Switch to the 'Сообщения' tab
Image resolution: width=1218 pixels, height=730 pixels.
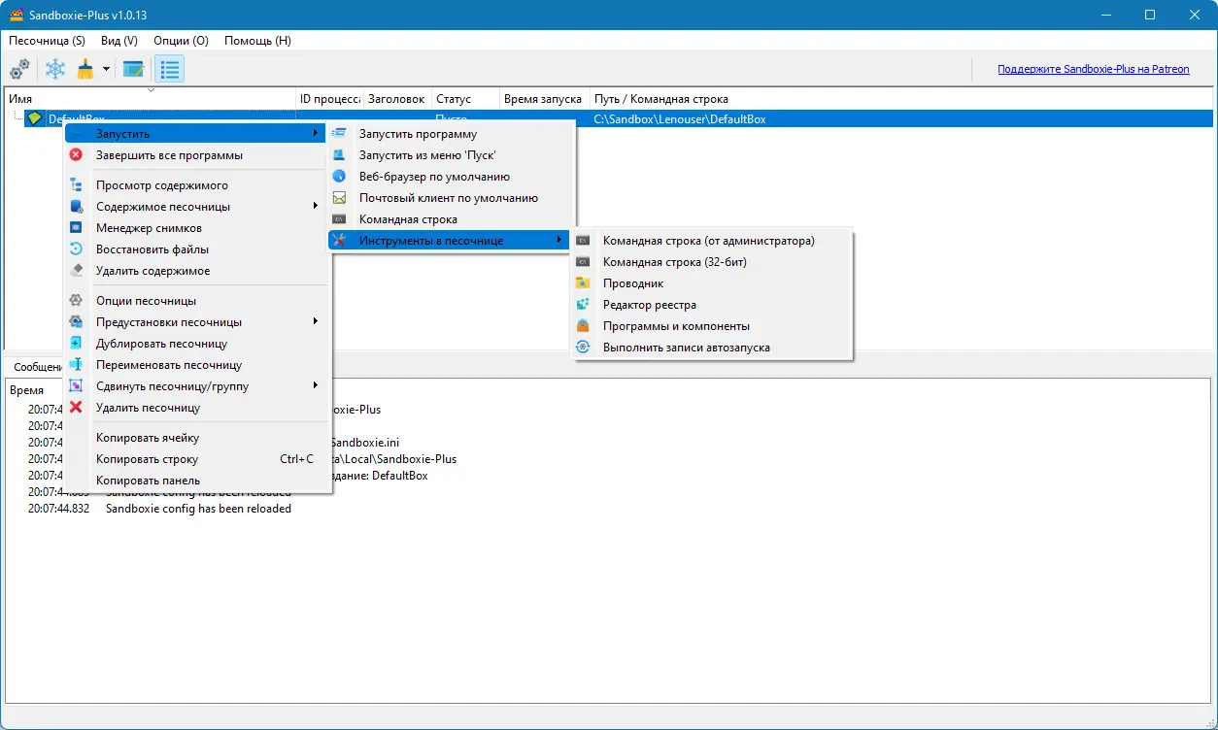(x=36, y=366)
